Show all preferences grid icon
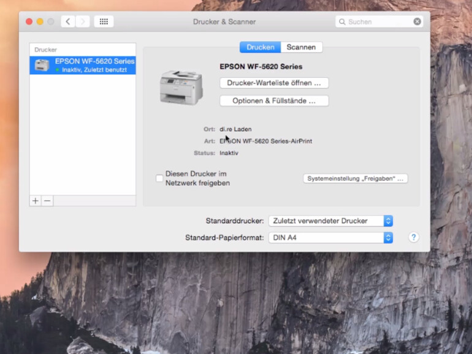Screen dimensions: 472x354 click(x=104, y=21)
